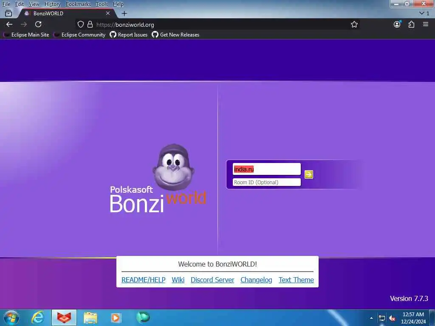Close the BonziWORLD tab
435x326 pixels.
[x=108, y=13]
